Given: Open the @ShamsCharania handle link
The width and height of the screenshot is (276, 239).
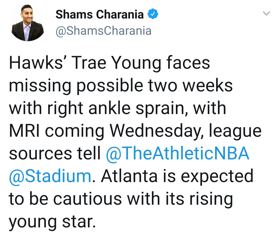Looking at the screenshot, I should (103, 31).
